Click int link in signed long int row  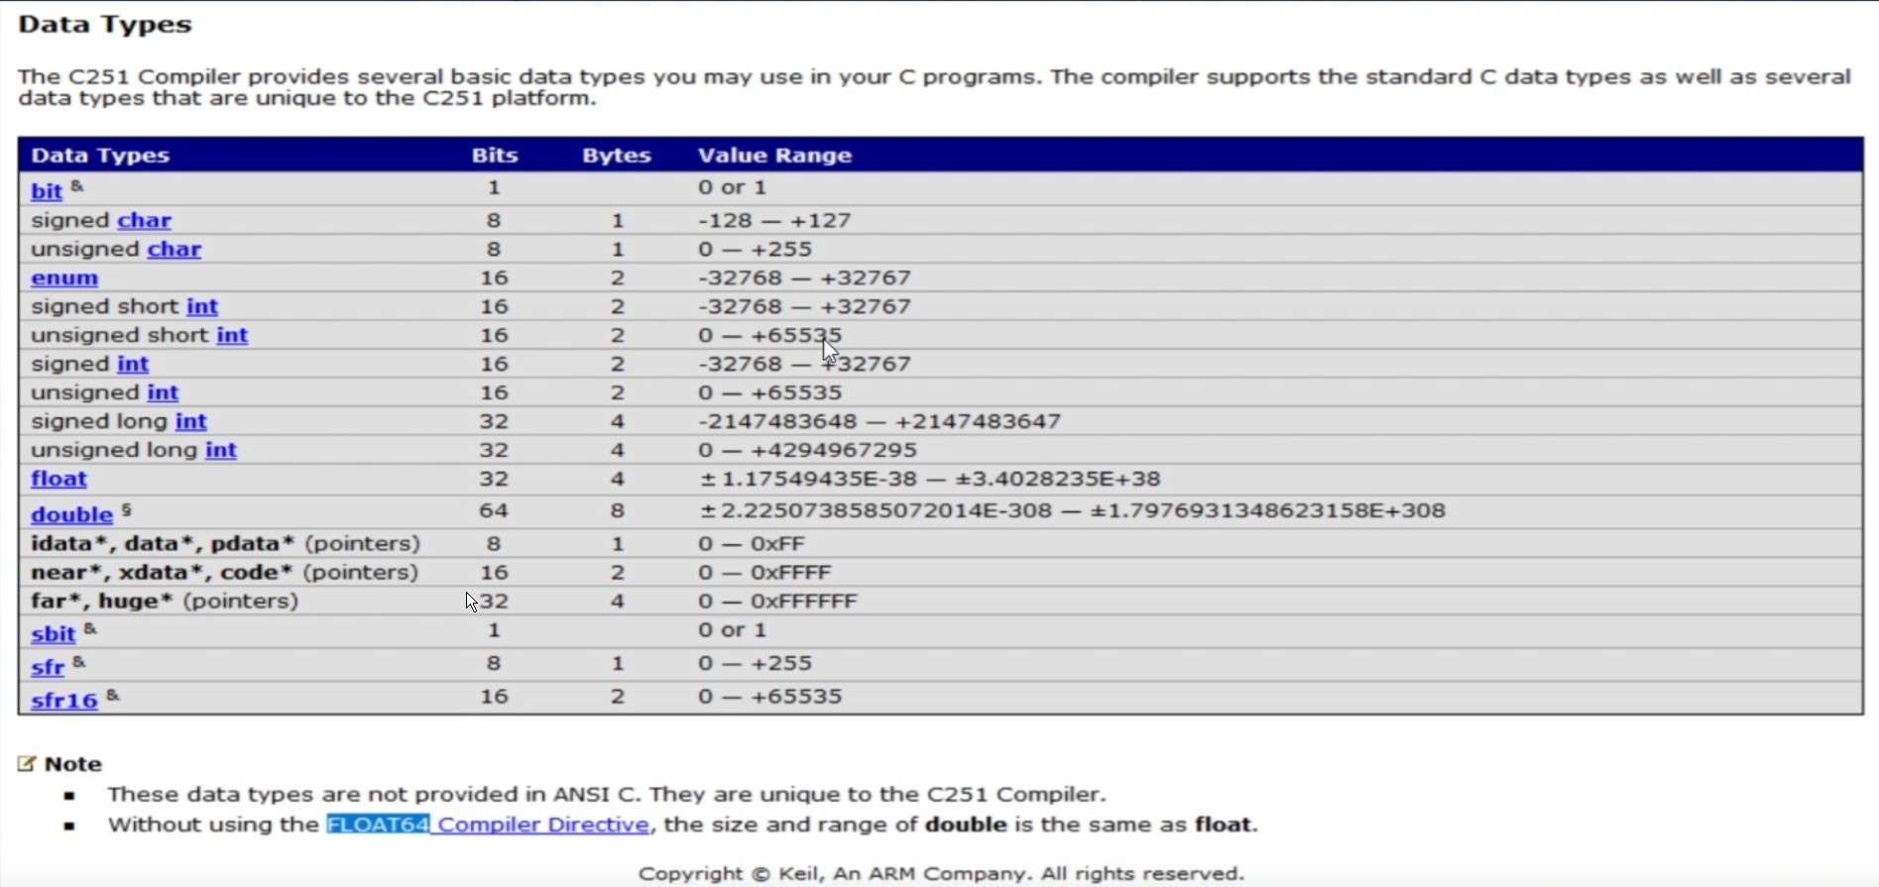pos(191,421)
